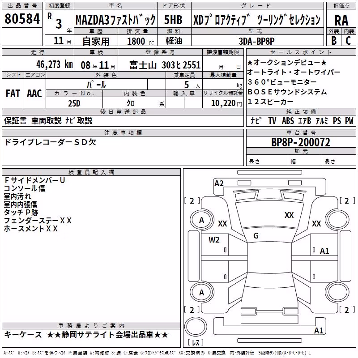This screenshot has height=358, width=358.
Task: Click the damage legend line below the diagram
Action: point(157,353)
